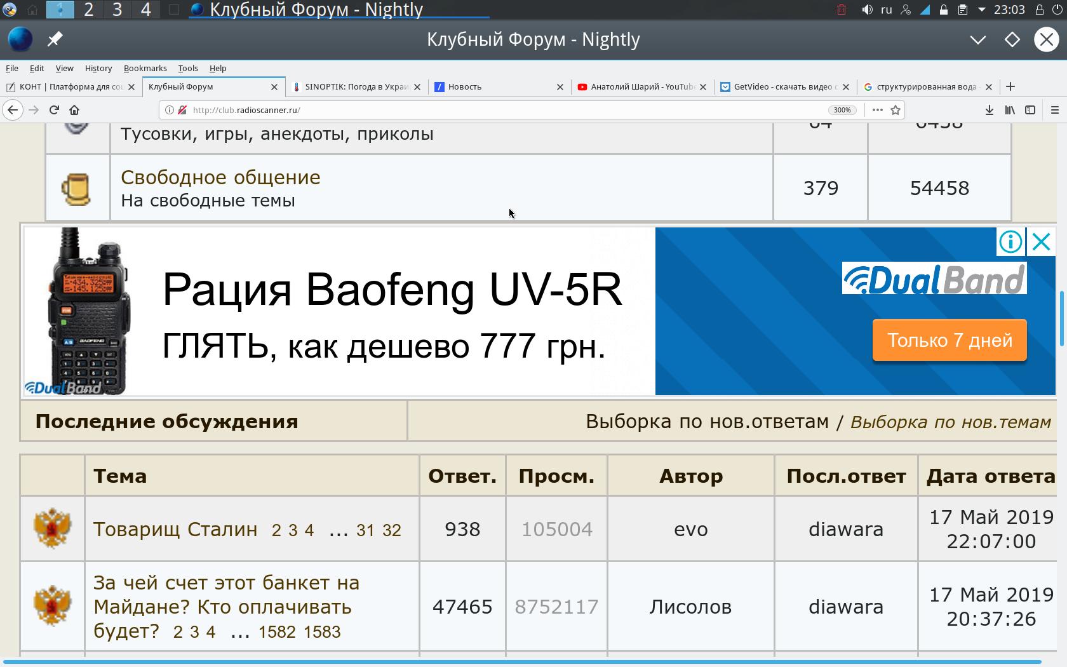Switch to the структурированная вода Google tab

point(927,86)
